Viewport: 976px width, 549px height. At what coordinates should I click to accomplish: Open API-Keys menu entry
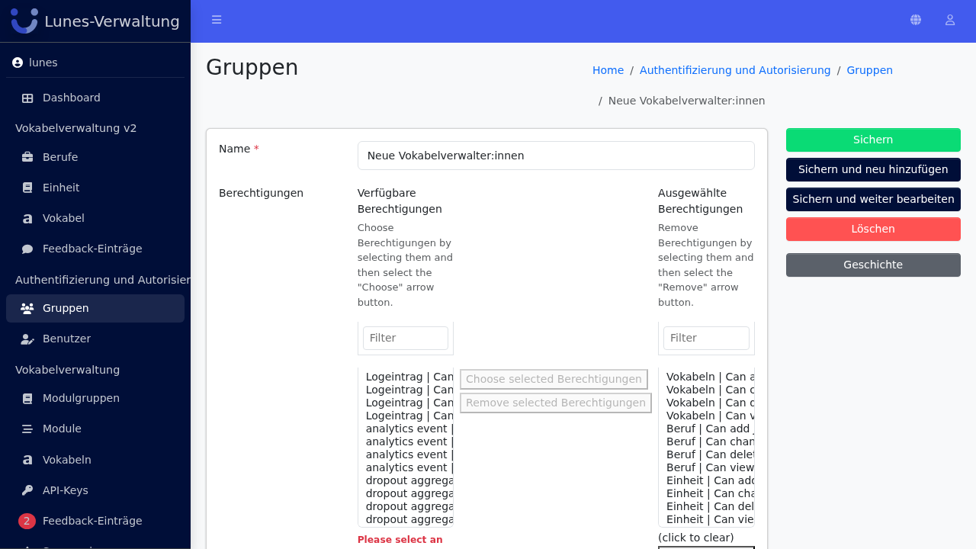click(x=95, y=490)
